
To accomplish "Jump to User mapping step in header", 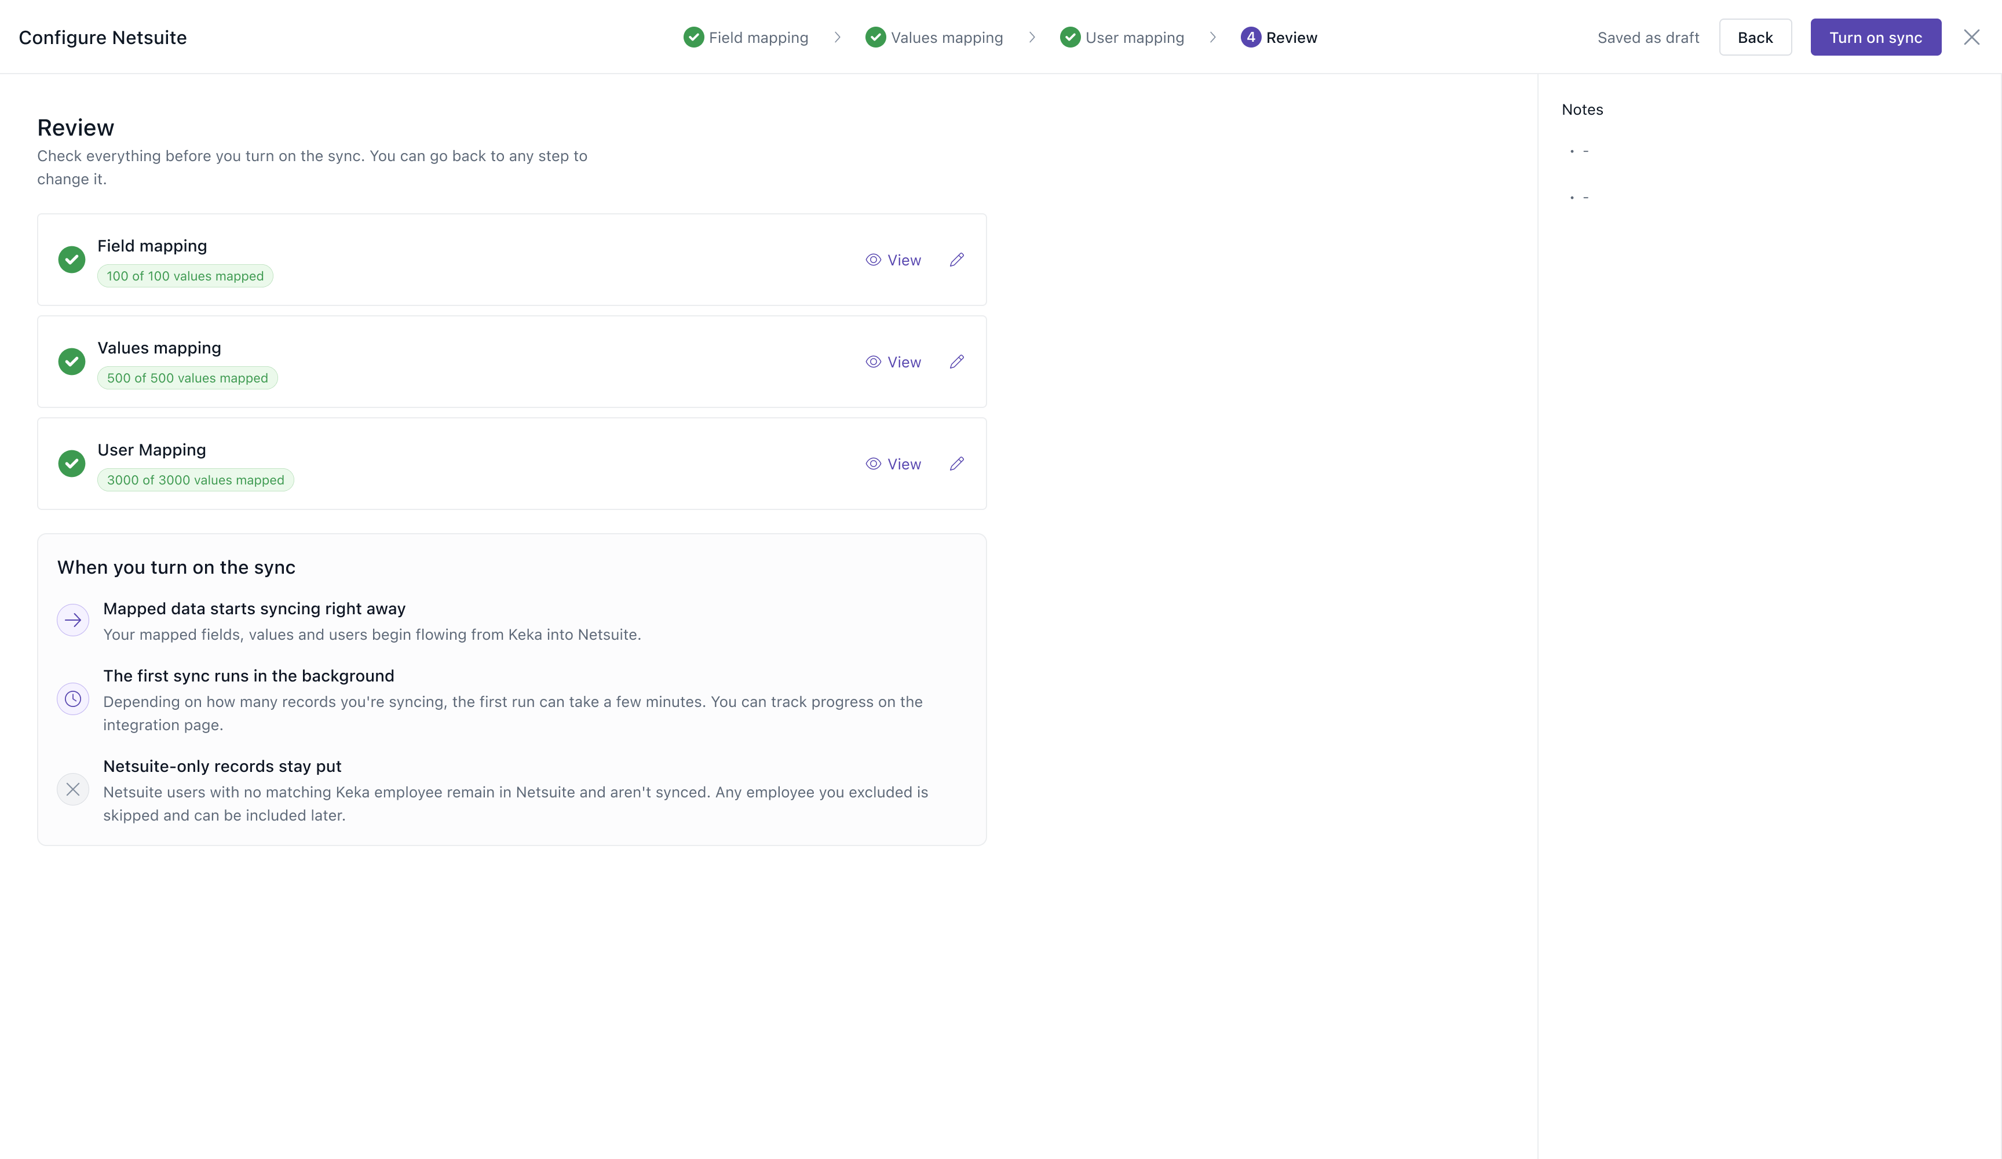I will coord(1121,37).
